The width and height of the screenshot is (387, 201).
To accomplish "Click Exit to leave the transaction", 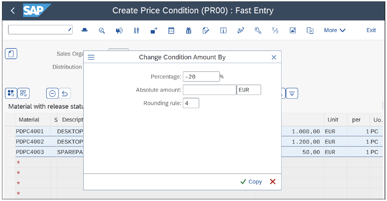I will click(371, 30).
